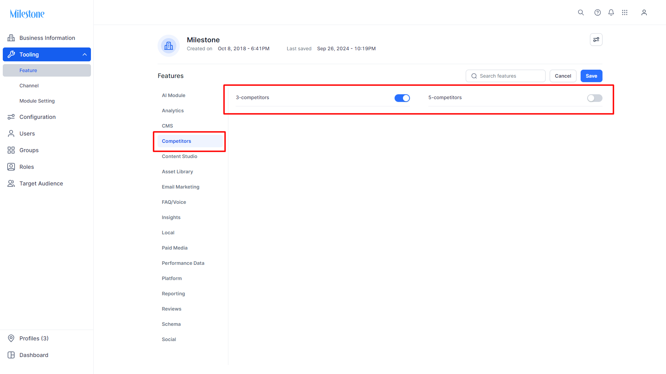The height and width of the screenshot is (374, 666).
Task: Enable the 5-competitors toggle
Action: pos(595,98)
